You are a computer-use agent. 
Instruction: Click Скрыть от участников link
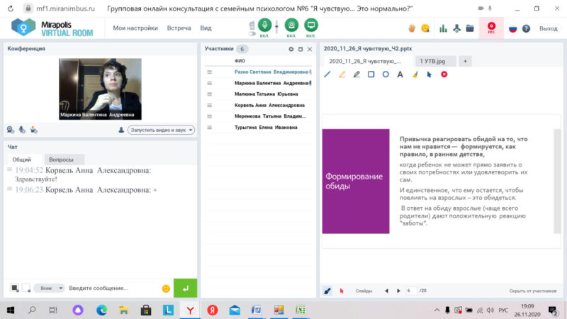click(x=533, y=291)
